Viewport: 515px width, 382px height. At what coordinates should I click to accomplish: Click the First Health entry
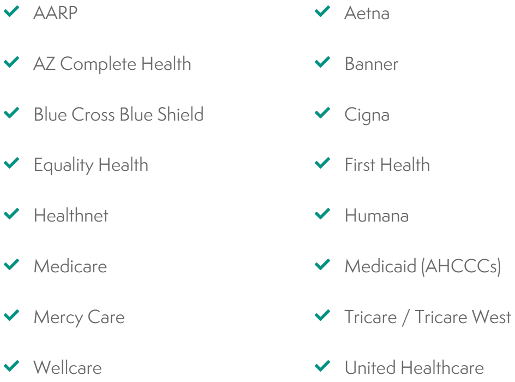point(387,165)
